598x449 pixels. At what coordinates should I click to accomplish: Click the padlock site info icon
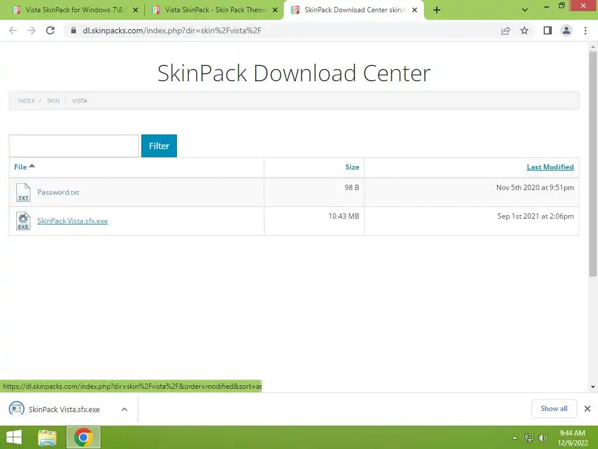[74, 30]
